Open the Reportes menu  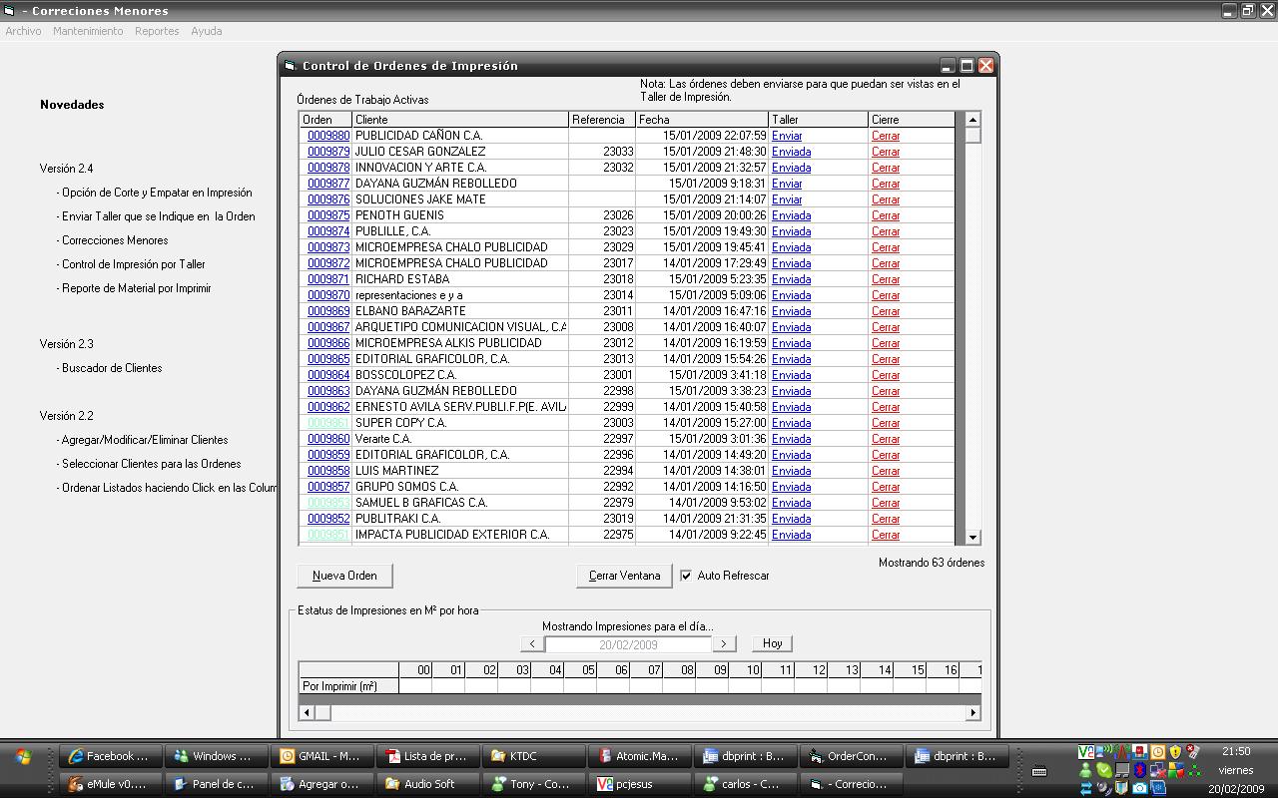157,31
